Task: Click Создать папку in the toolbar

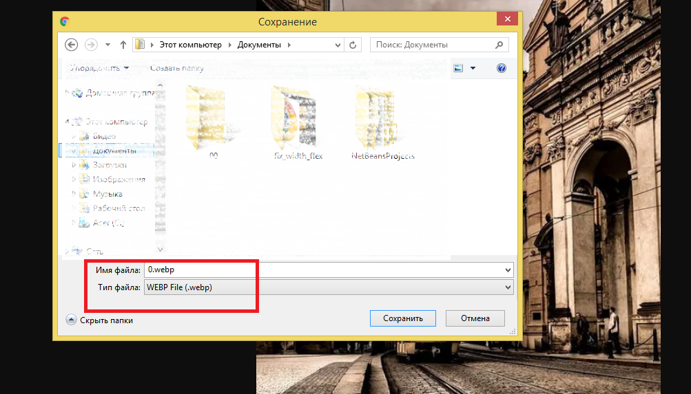Action: point(177,68)
